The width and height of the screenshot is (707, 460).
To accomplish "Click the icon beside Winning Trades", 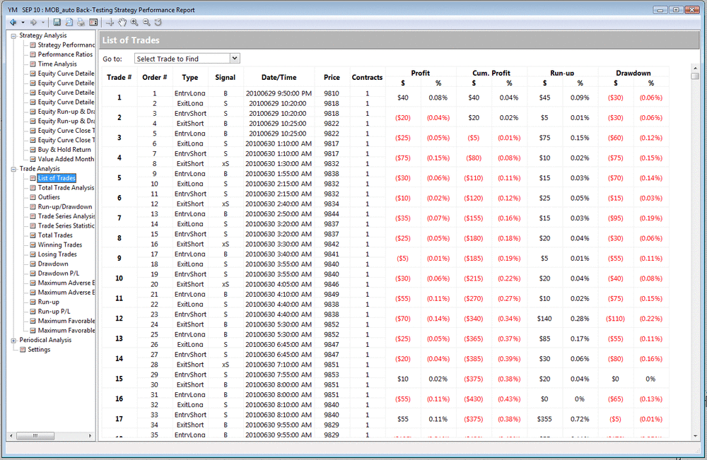I will pos(33,244).
